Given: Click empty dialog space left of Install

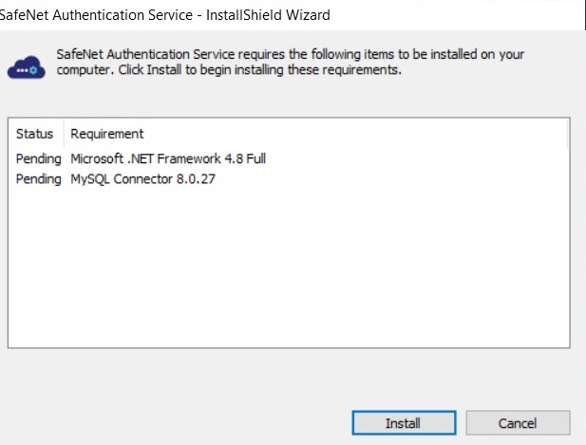Looking at the screenshot, I should pos(190,422).
